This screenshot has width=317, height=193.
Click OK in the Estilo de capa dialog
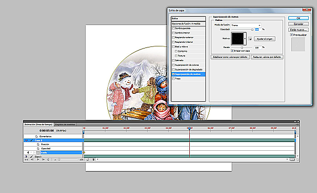(x=298, y=18)
